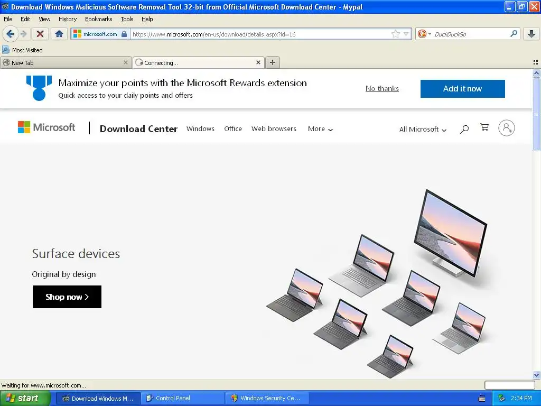This screenshot has width=541, height=406.
Task: Switch to Download Windows M... taskbar item
Action: [98, 399]
